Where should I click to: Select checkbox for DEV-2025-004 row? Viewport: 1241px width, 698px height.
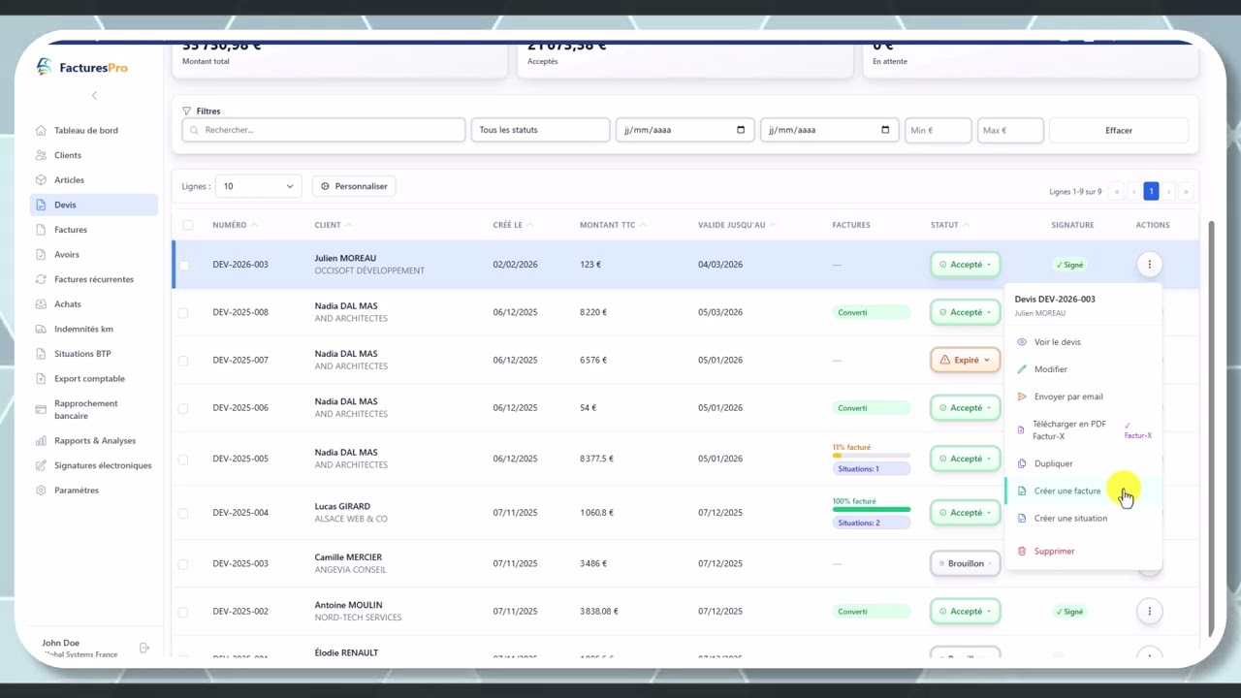pos(183,513)
